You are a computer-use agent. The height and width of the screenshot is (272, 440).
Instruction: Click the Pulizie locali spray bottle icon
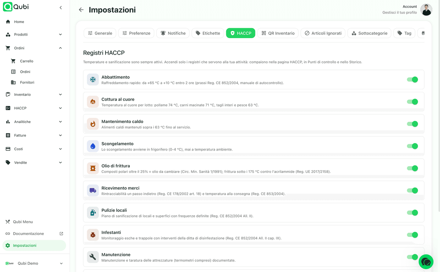(93, 213)
